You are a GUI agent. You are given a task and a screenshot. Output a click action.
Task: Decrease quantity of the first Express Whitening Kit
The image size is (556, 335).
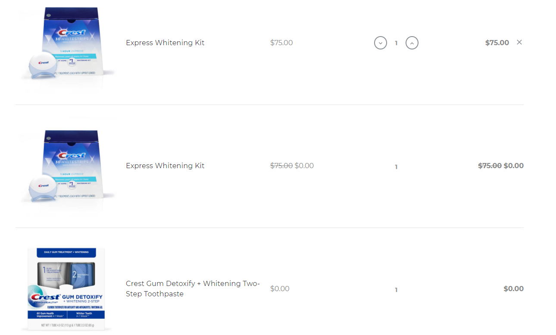click(381, 43)
